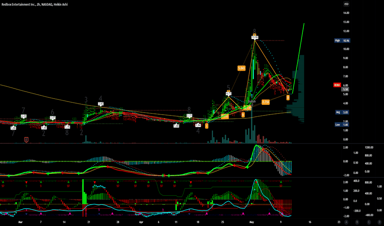Viewport: 384px width, 226px height.
Task: Click the -400.00 indicator scale value
Action: (369, 215)
